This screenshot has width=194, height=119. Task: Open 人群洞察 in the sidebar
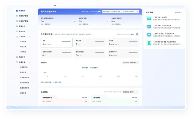click(x=23, y=41)
